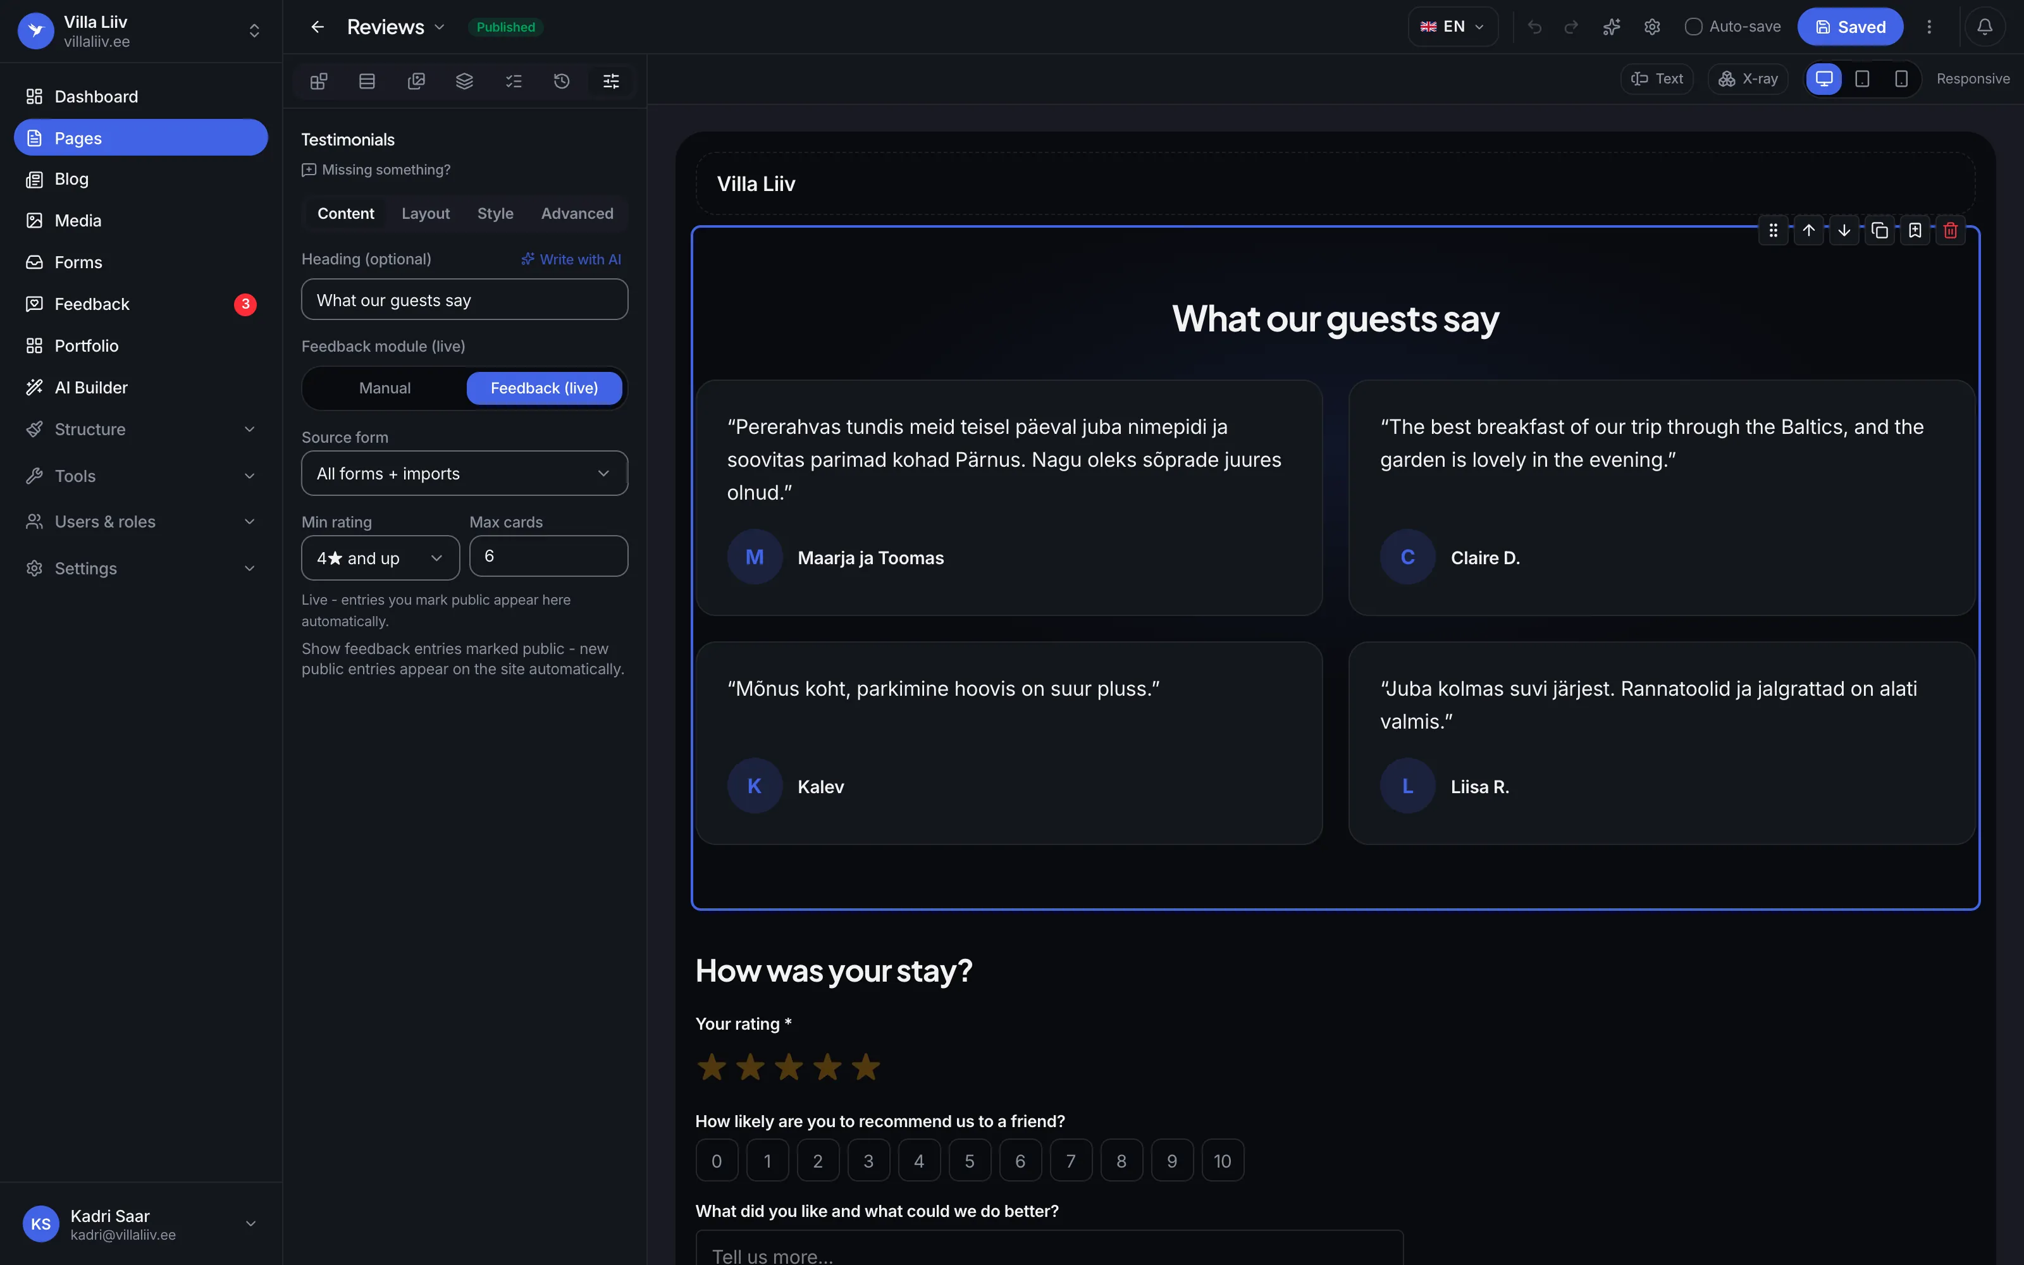
Task: Open the more options kebab menu
Action: tap(1930, 27)
